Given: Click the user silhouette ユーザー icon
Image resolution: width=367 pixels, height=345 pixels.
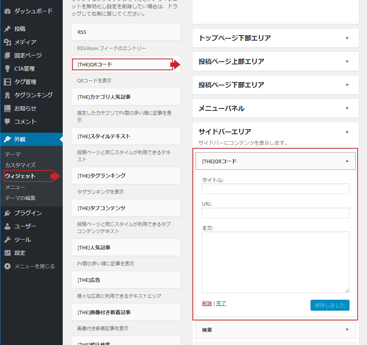Looking at the screenshot, I should (7, 226).
